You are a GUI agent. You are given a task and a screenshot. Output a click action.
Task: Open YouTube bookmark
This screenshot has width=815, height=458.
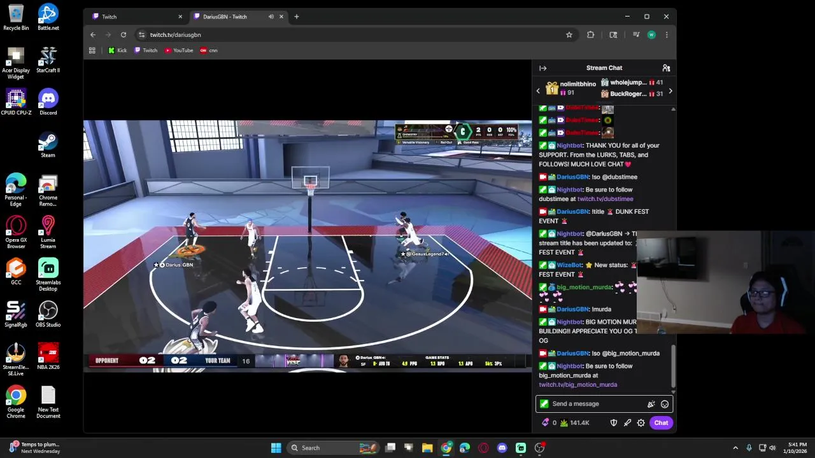click(179, 50)
